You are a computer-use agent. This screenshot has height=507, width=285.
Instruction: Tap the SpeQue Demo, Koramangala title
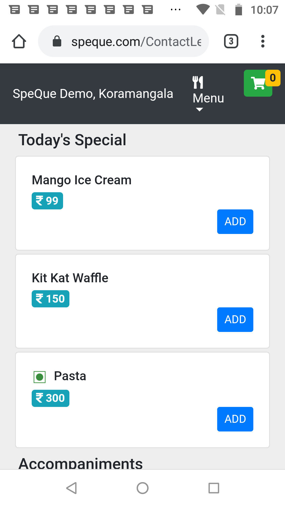(x=93, y=94)
